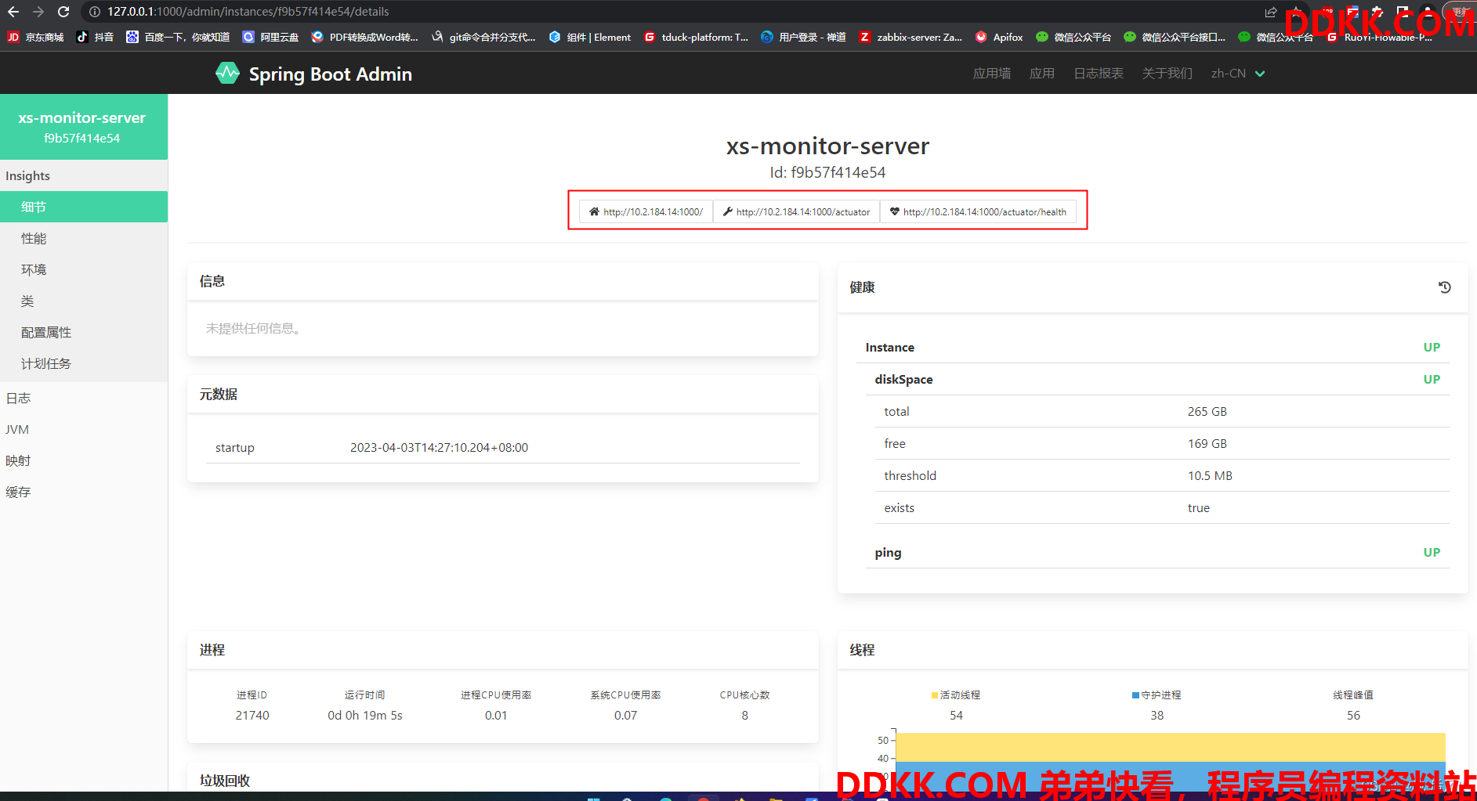
Task: Click the ping health row
Action: coord(1157,552)
